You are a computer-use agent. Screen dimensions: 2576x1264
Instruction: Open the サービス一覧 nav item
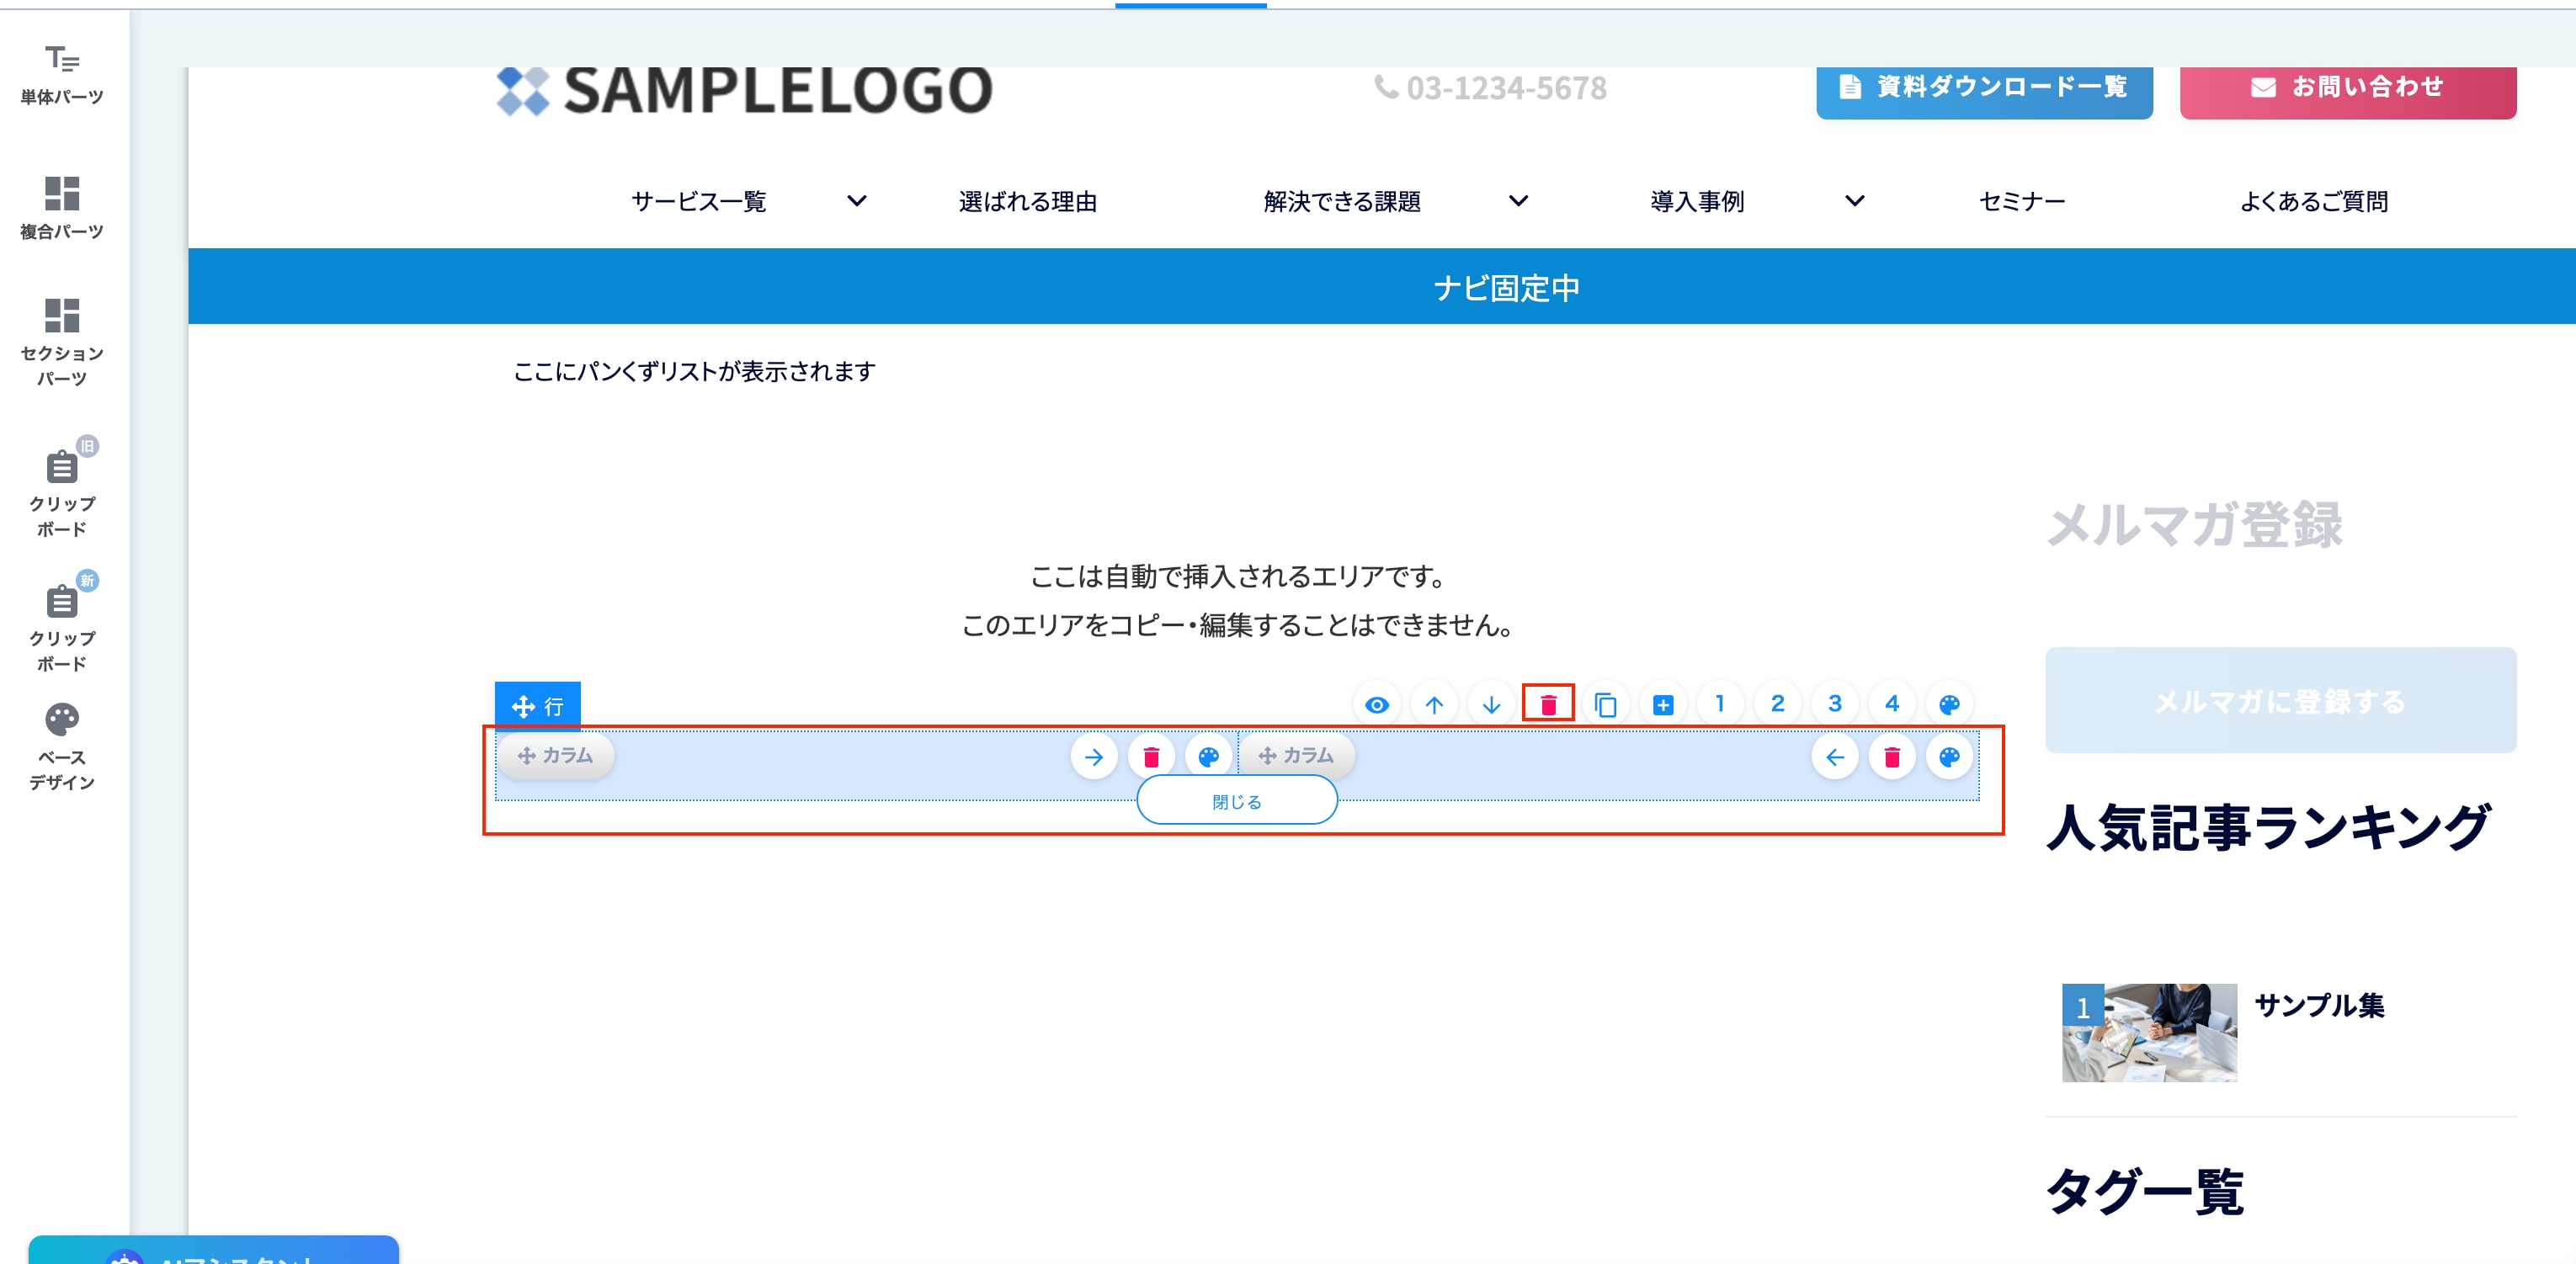(699, 201)
